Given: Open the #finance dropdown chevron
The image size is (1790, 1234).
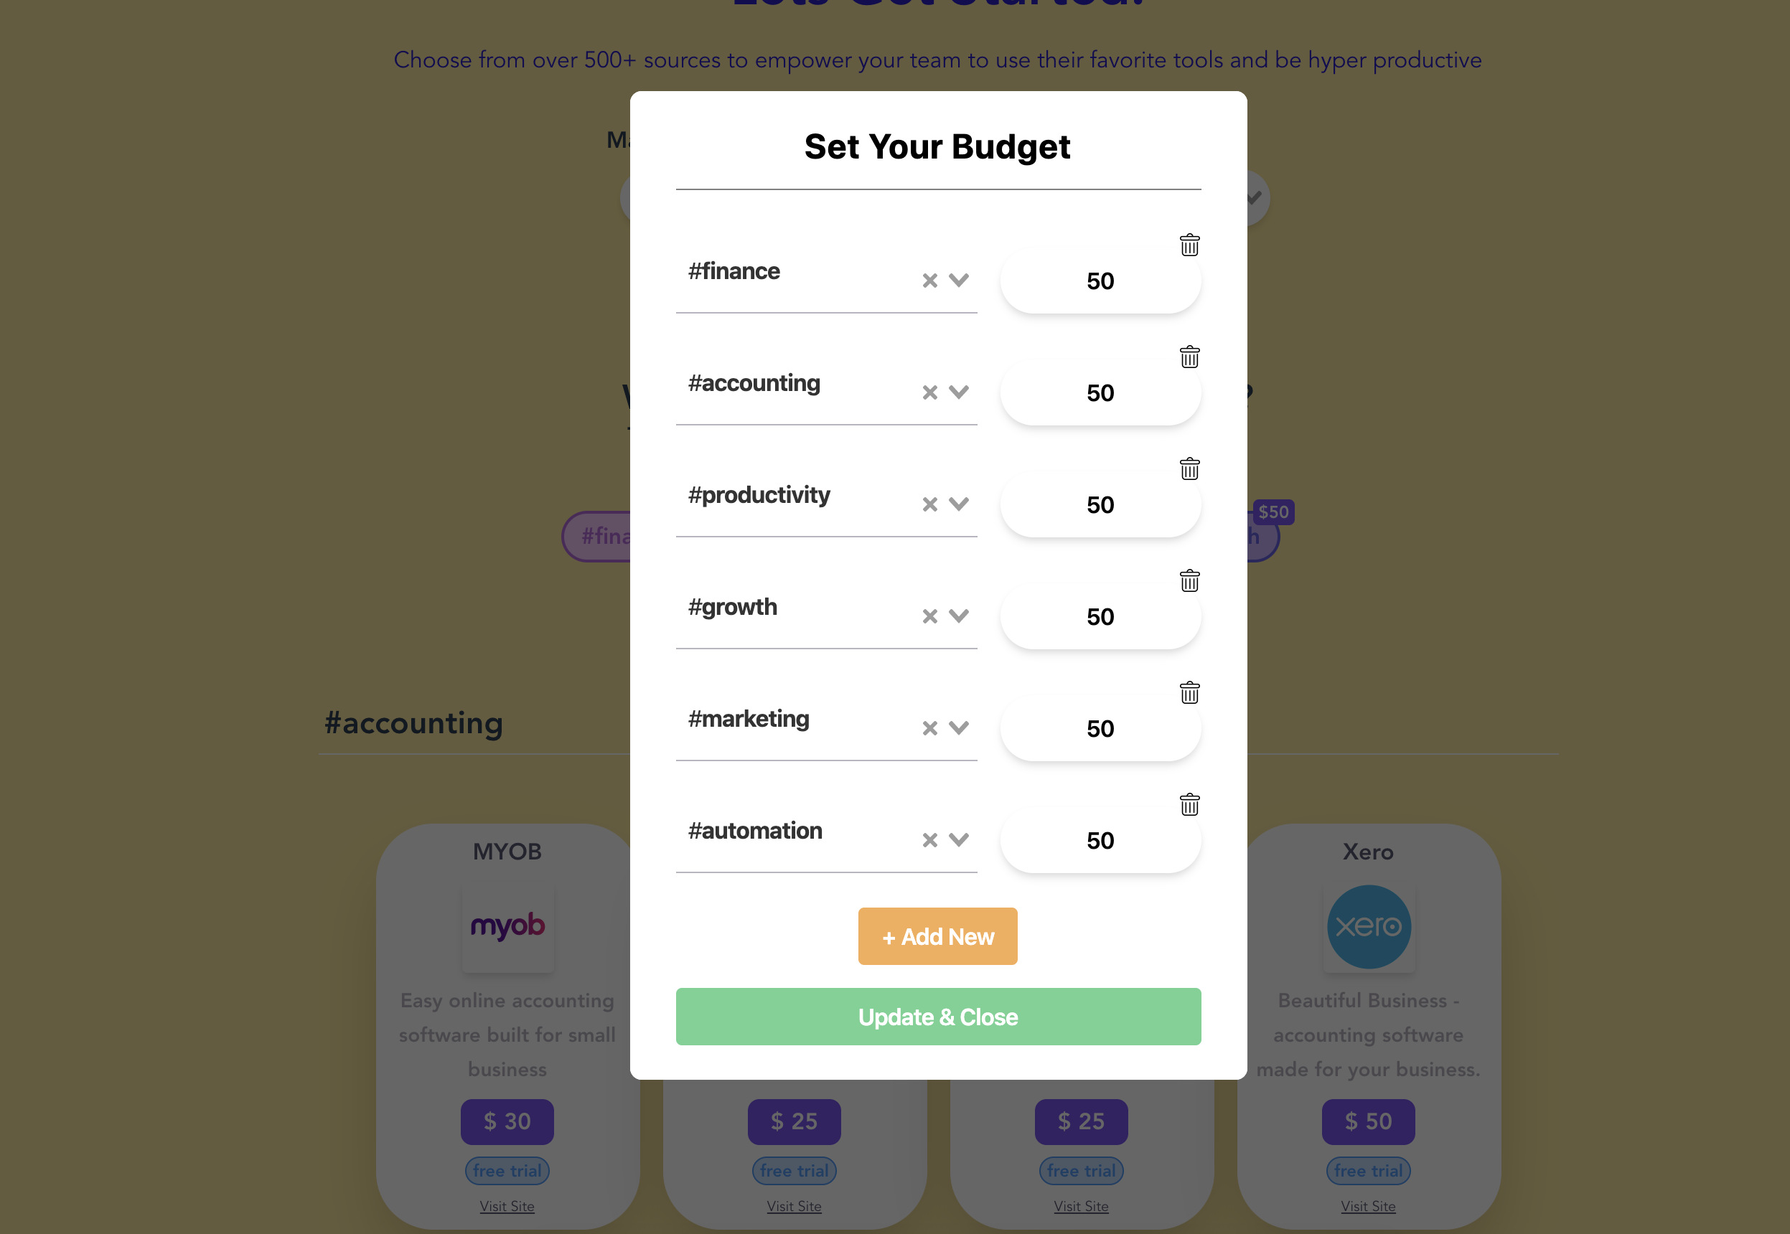Looking at the screenshot, I should (x=958, y=280).
